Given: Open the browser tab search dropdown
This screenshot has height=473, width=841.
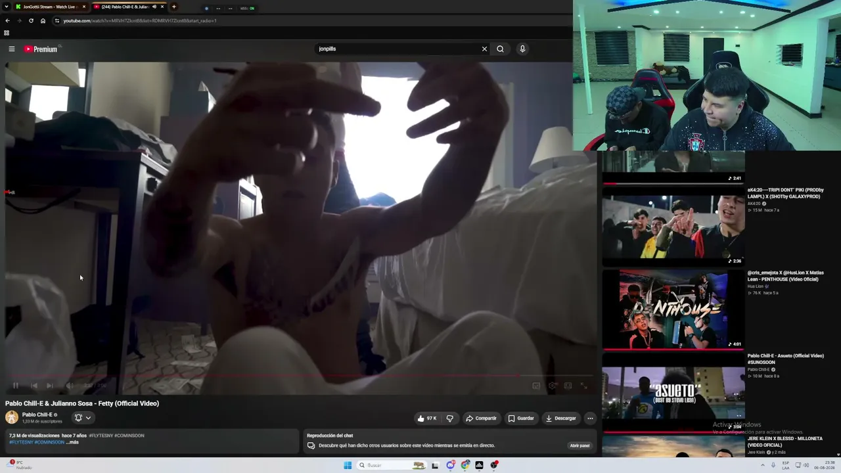Looking at the screenshot, I should [7, 7].
